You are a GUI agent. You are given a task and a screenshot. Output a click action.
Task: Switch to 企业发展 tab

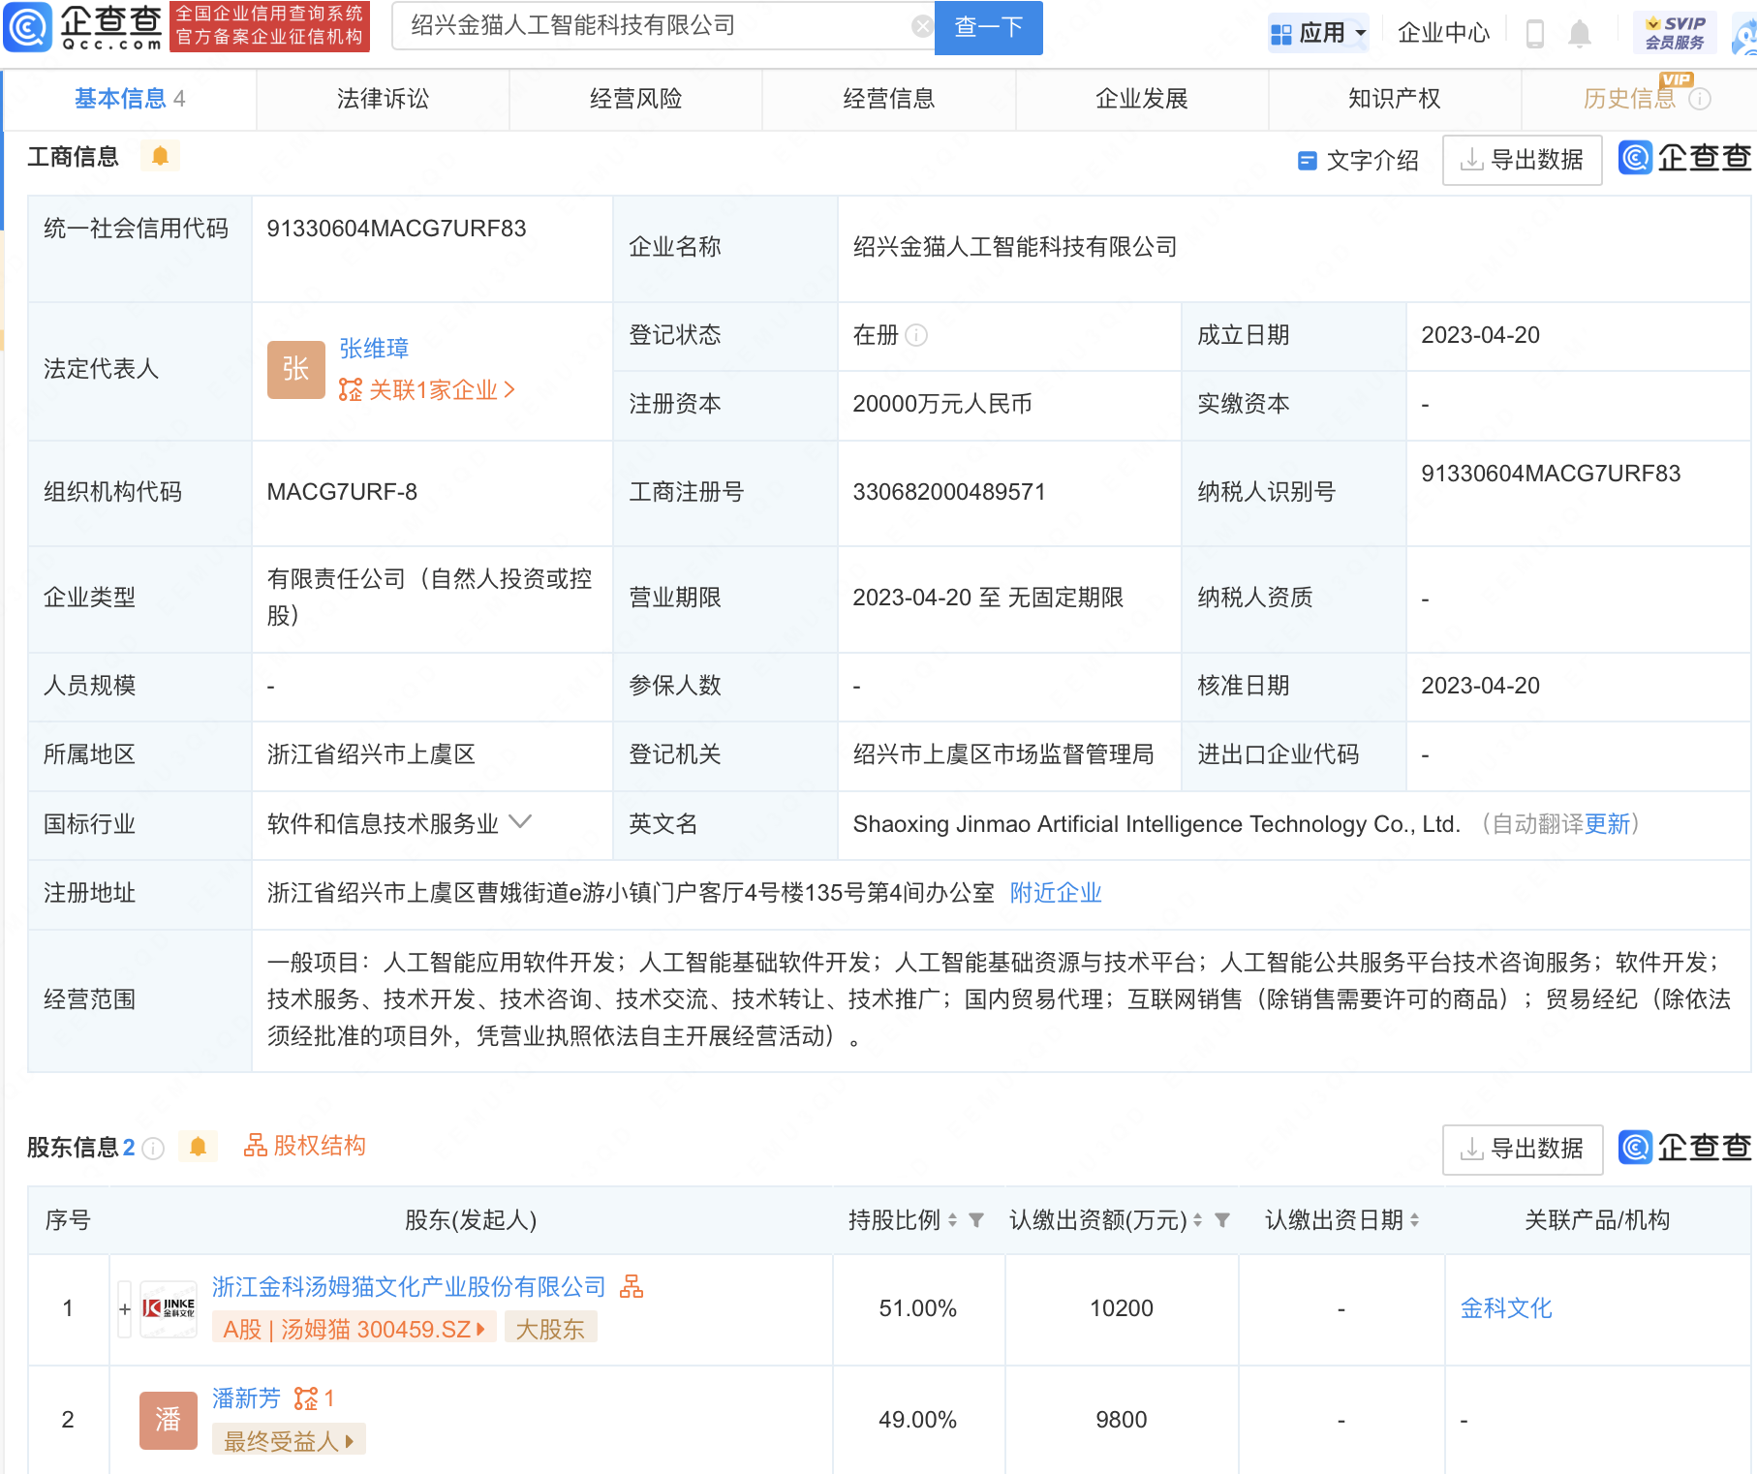click(1141, 99)
